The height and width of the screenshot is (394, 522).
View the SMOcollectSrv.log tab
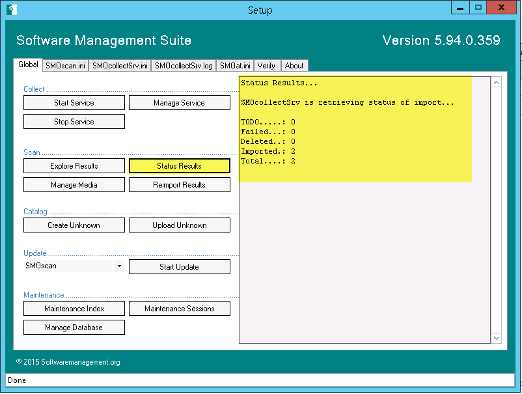184,66
